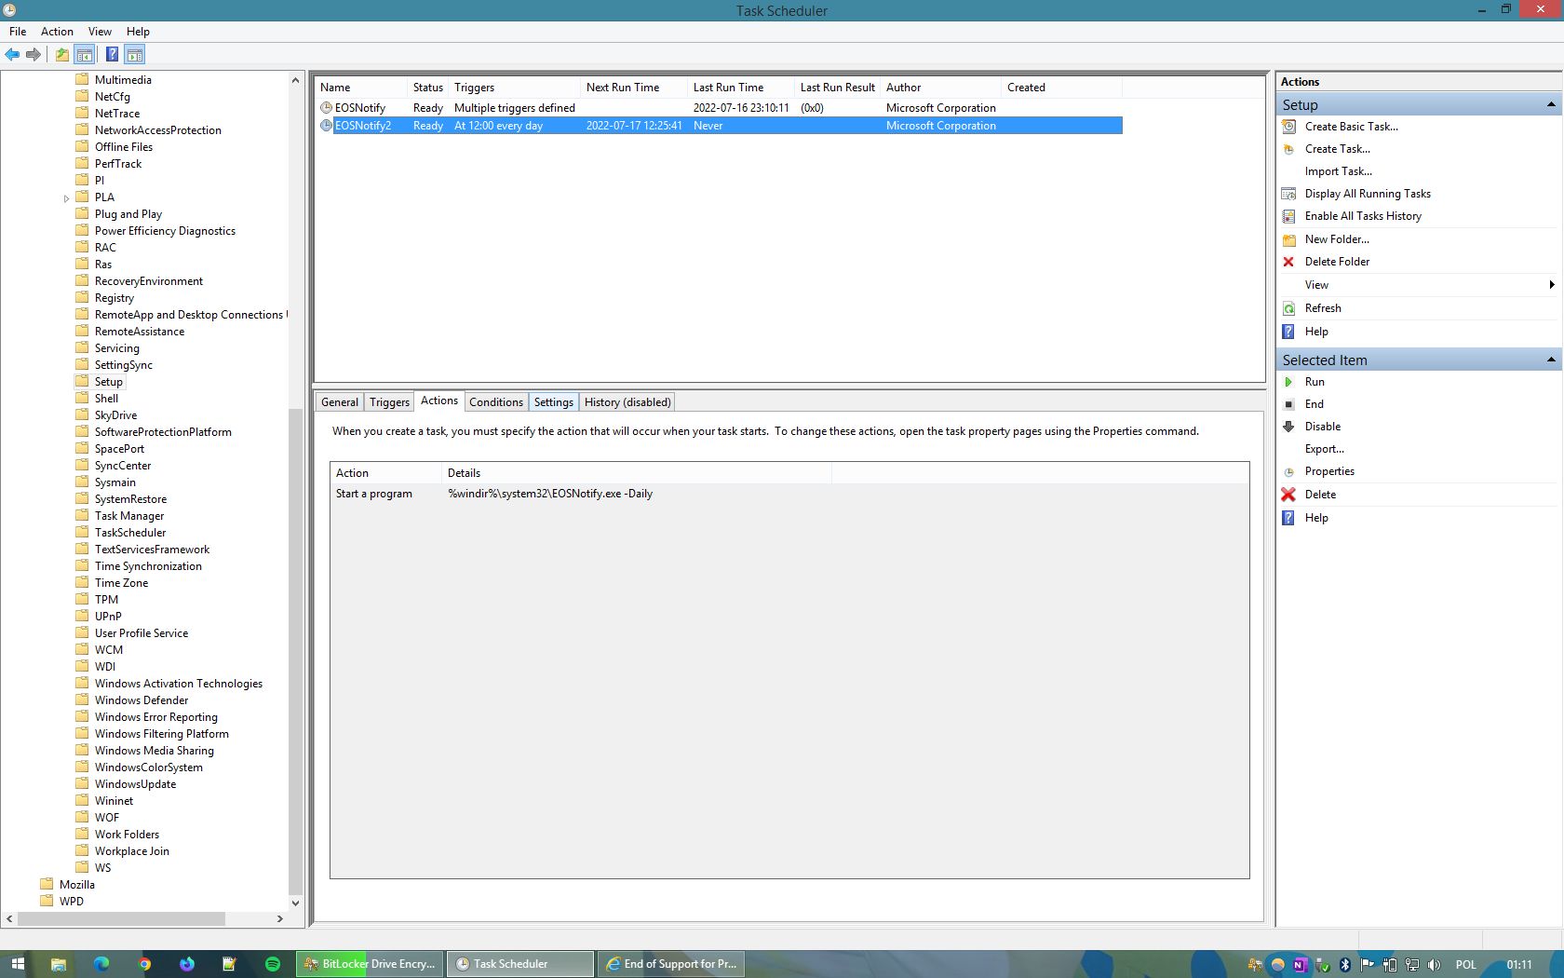Toggle the Show/Hide Action Pane icon

[134, 54]
